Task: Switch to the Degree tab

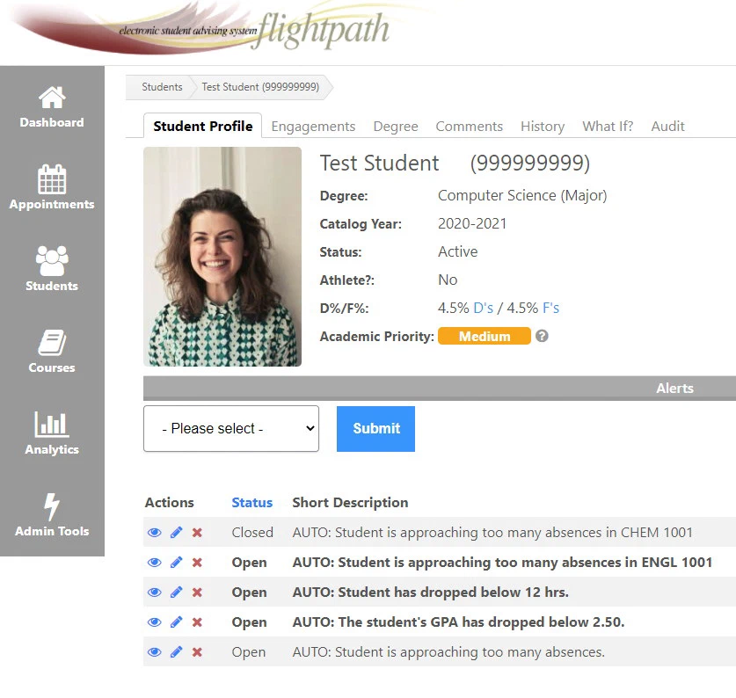Action: pyautogui.click(x=396, y=127)
